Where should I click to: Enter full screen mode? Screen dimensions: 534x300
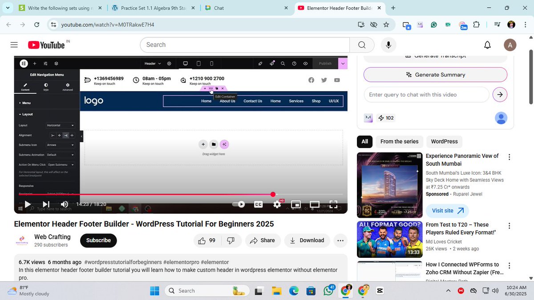(333, 204)
